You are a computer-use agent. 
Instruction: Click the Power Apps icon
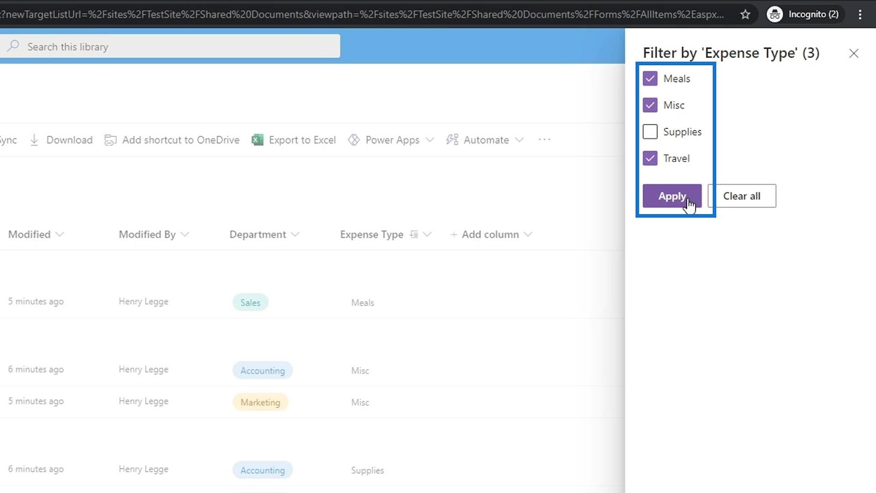tap(354, 140)
